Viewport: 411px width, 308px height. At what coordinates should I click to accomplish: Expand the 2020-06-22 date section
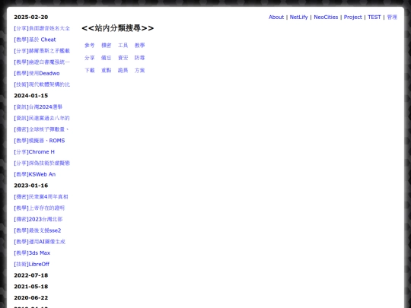click(31, 298)
